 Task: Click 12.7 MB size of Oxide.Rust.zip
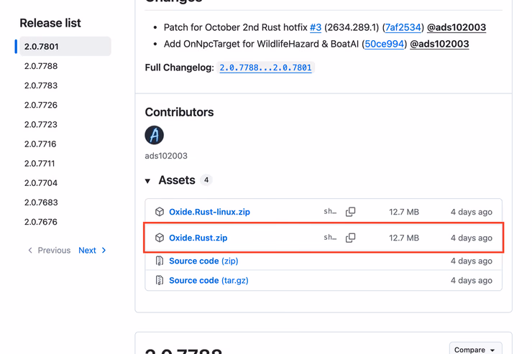click(404, 238)
